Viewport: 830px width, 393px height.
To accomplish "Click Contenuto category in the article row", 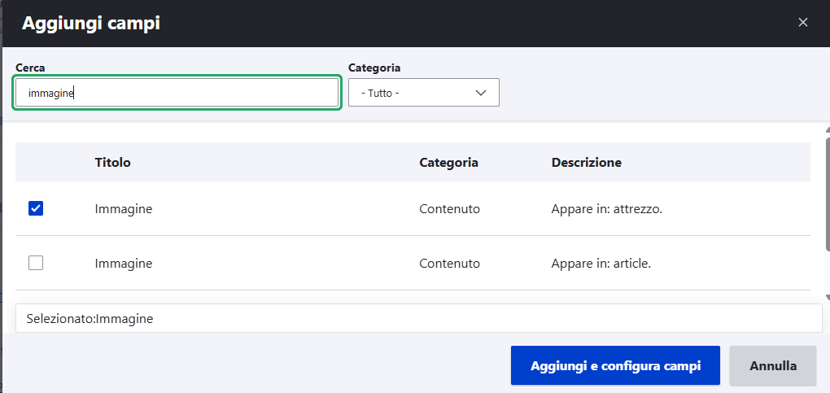I will tap(449, 264).
